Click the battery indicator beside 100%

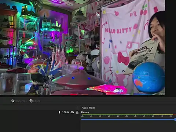(59, 112)
